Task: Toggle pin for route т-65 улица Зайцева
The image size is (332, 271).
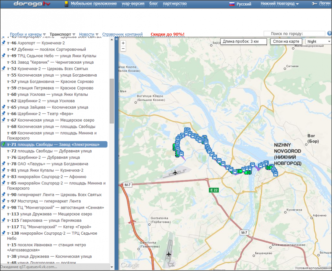Action: pos(3,107)
